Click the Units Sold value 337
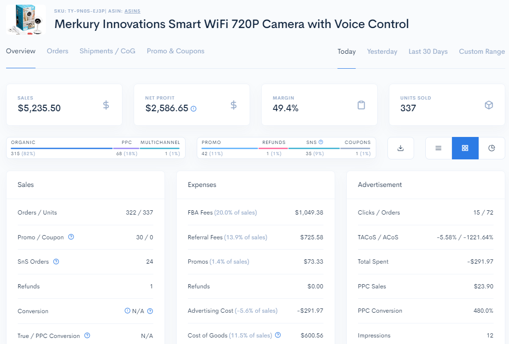 point(408,108)
